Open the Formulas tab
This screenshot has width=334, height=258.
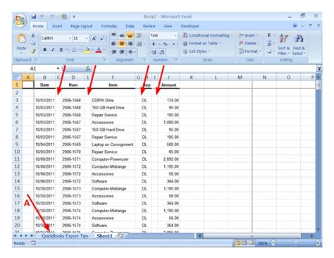[109, 26]
